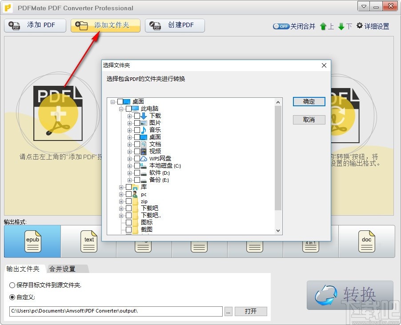Click the folder tree scrollbar thumb
Screen dimensions: 401x325
(x=278, y=158)
